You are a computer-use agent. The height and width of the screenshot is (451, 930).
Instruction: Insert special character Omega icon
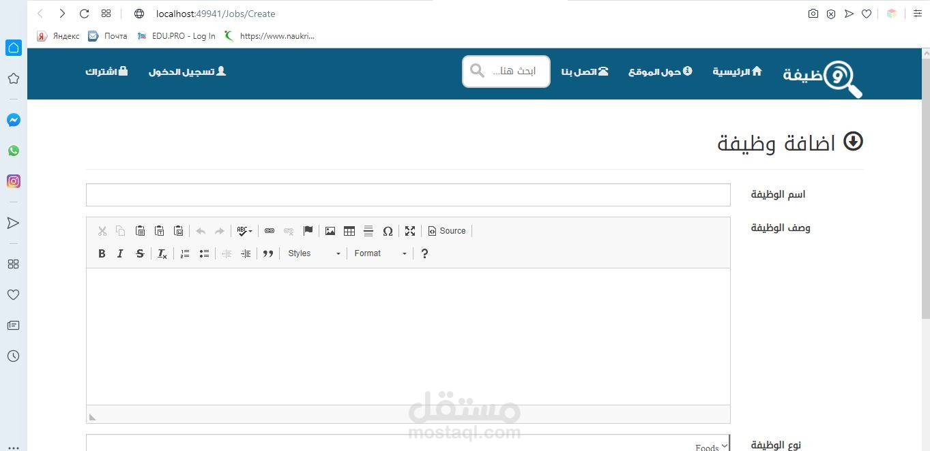(388, 231)
